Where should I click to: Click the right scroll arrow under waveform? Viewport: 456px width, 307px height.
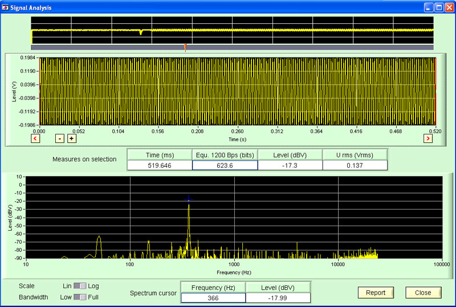[428, 138]
